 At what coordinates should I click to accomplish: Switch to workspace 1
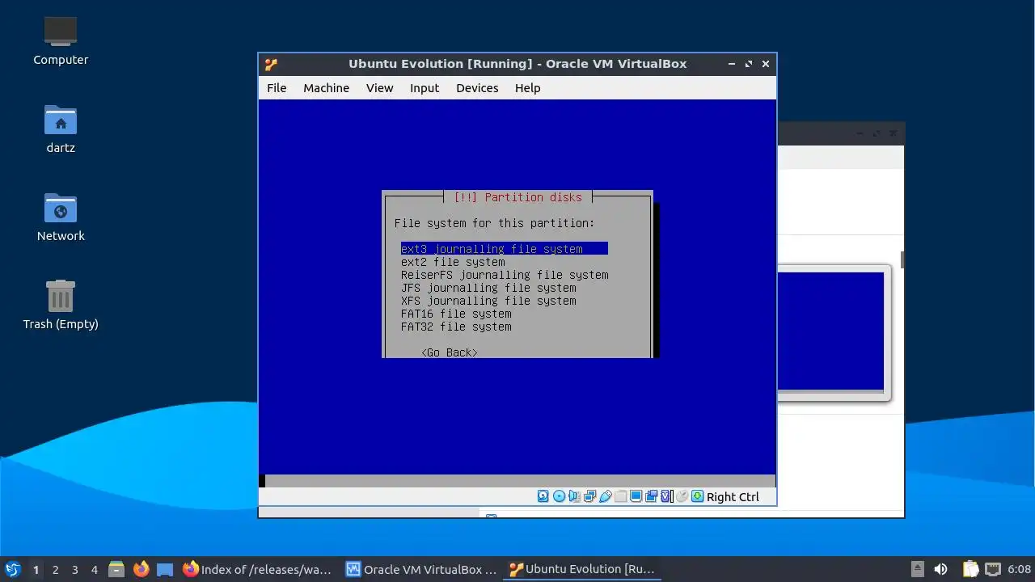tap(36, 569)
